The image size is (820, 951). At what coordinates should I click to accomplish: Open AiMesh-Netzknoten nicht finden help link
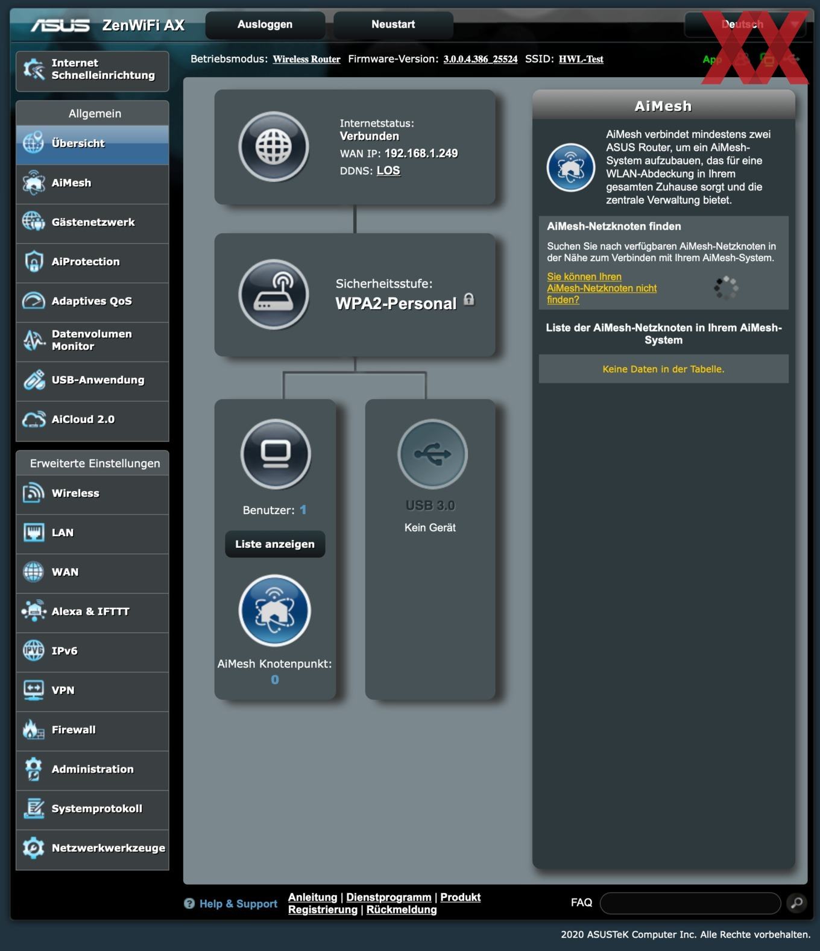click(x=602, y=288)
